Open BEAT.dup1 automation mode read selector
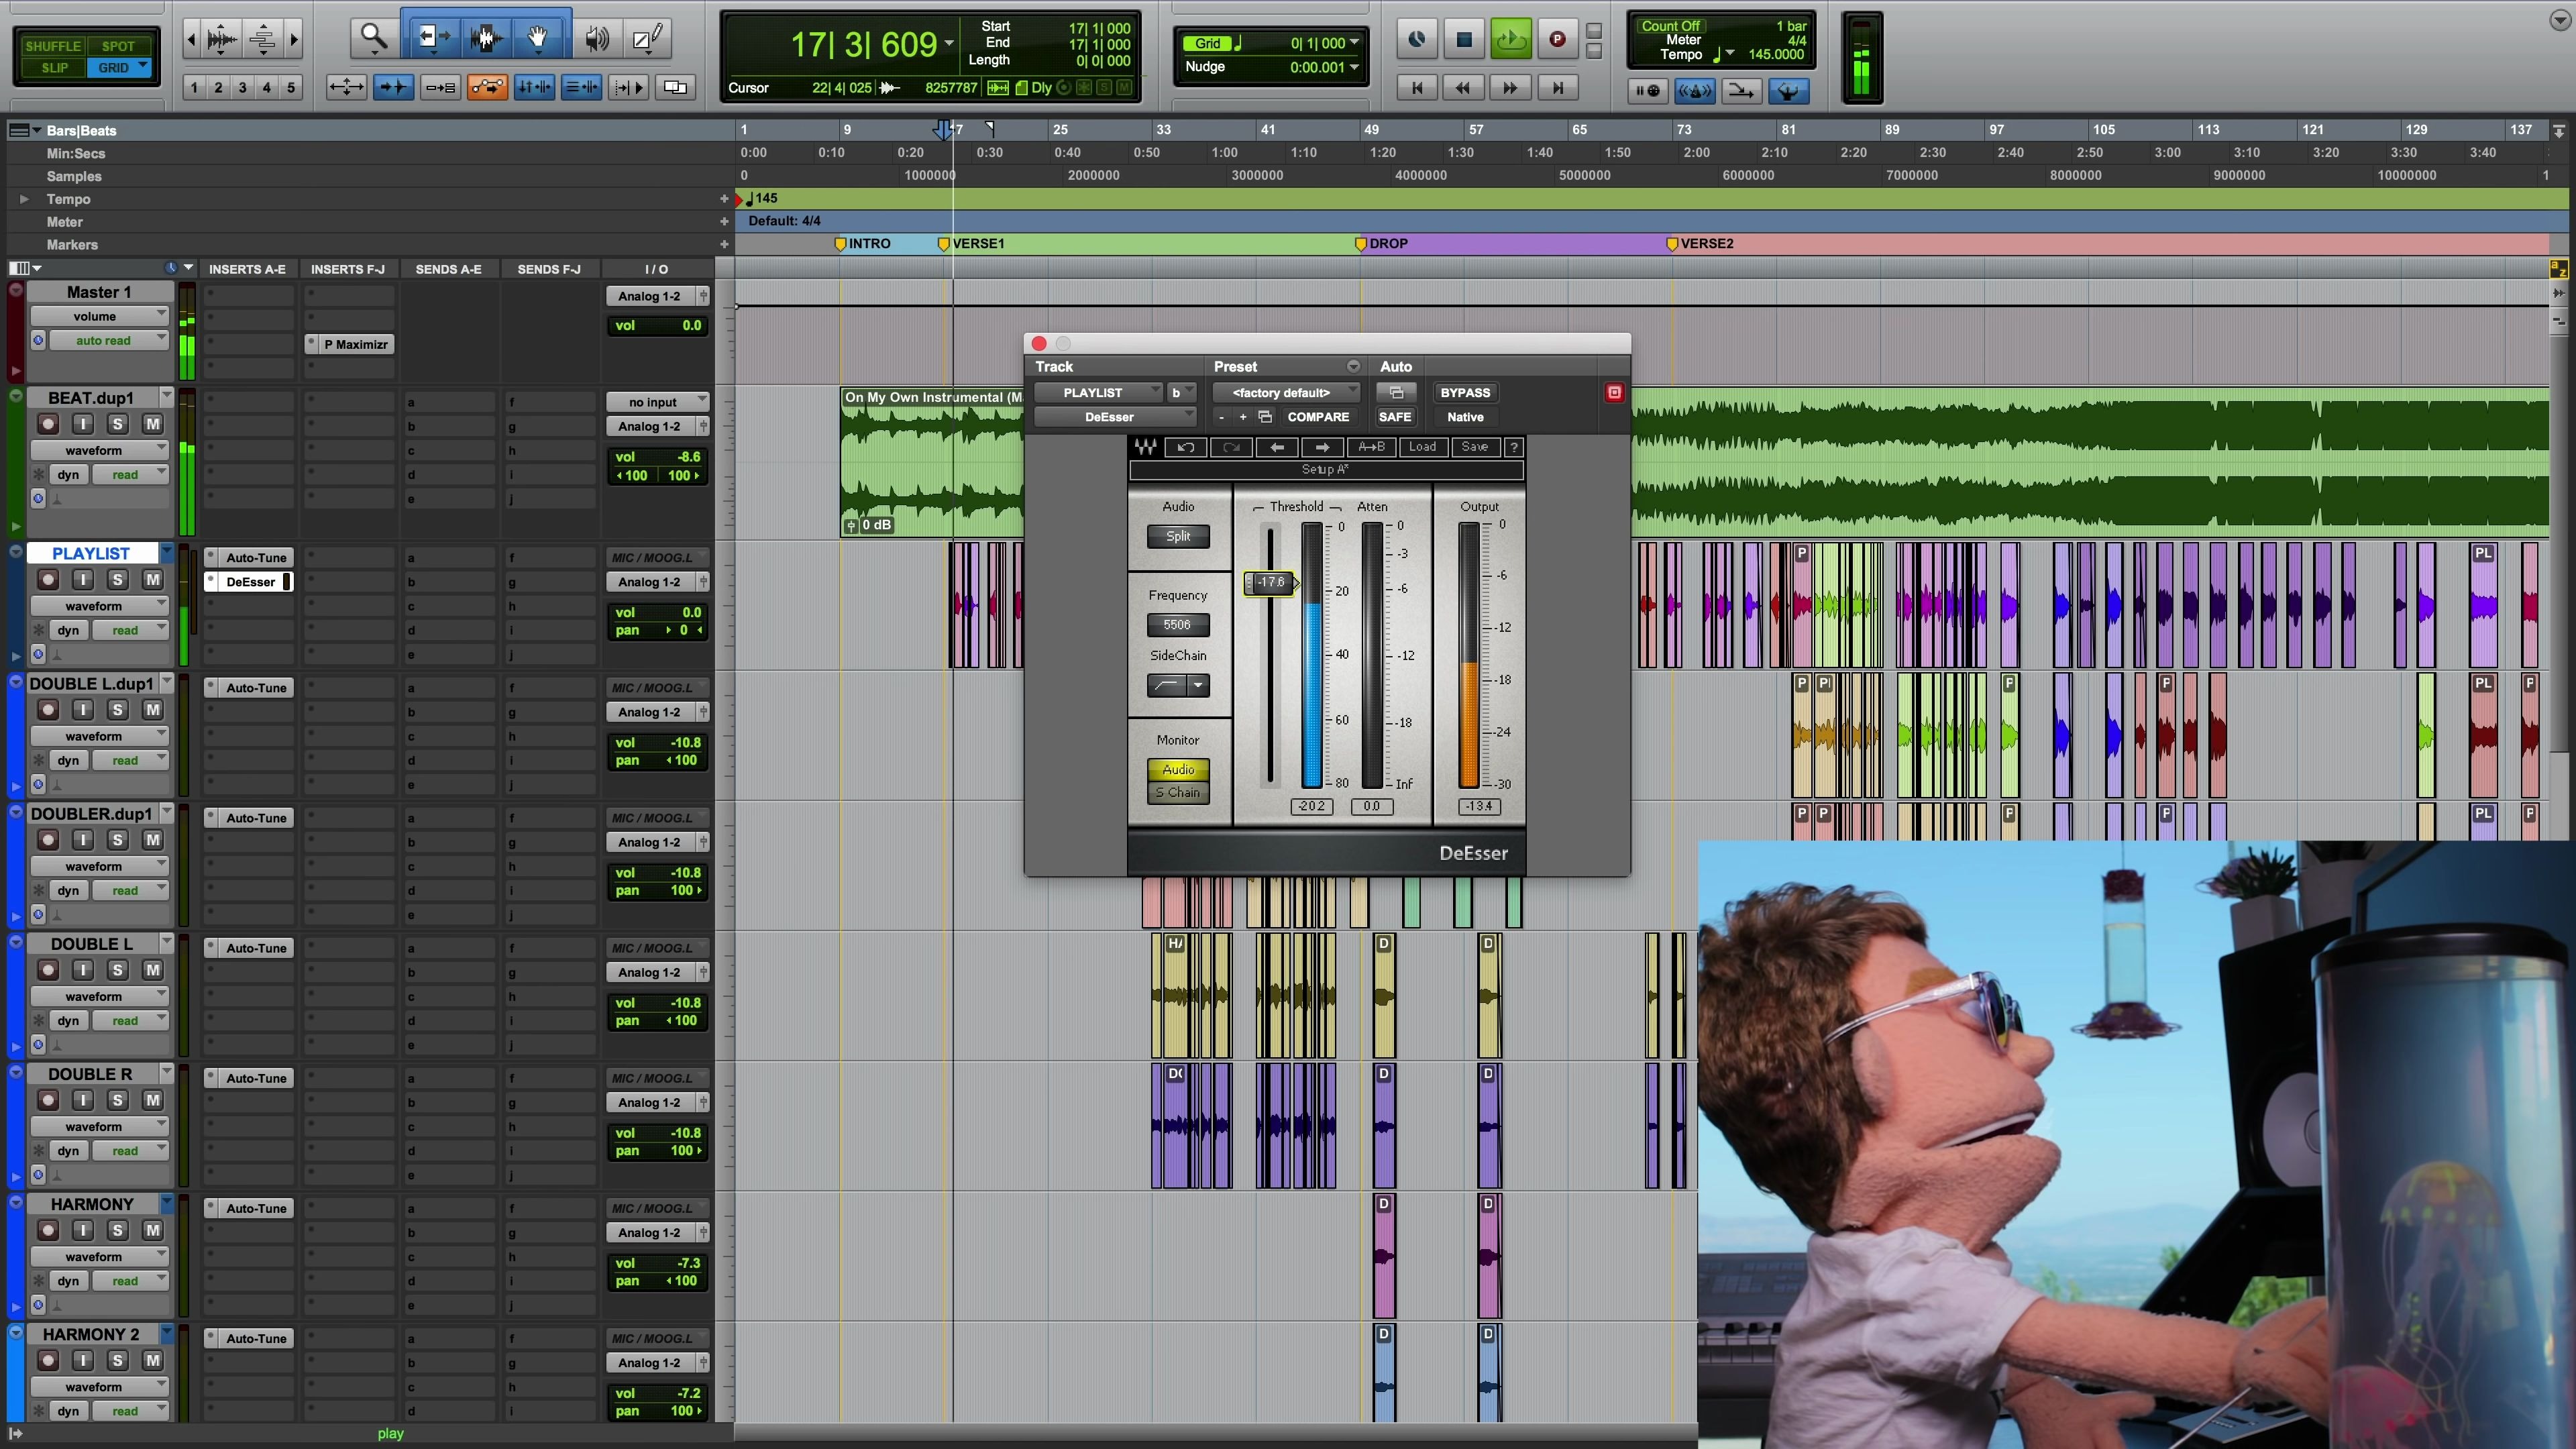The height and width of the screenshot is (1449, 2576). 130,475
